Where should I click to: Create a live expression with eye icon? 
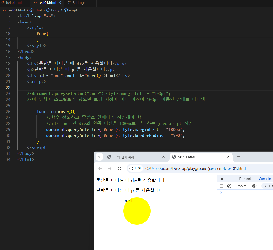pos(254,186)
